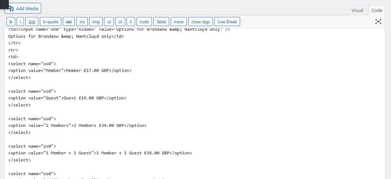The image size is (391, 179).
Task: Insert the more tag
Action: click(179, 22)
